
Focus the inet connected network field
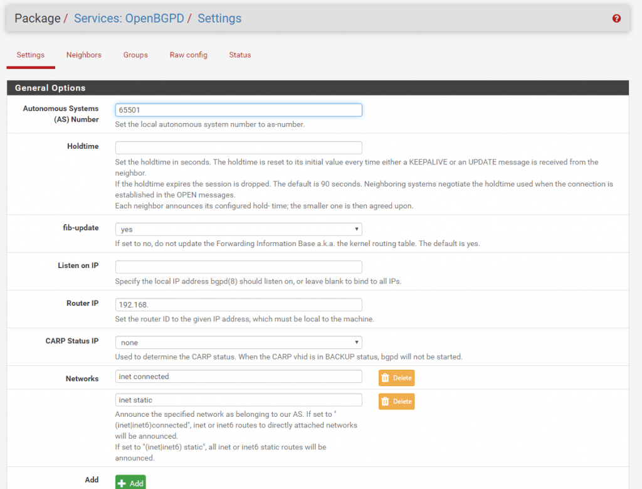(x=239, y=376)
